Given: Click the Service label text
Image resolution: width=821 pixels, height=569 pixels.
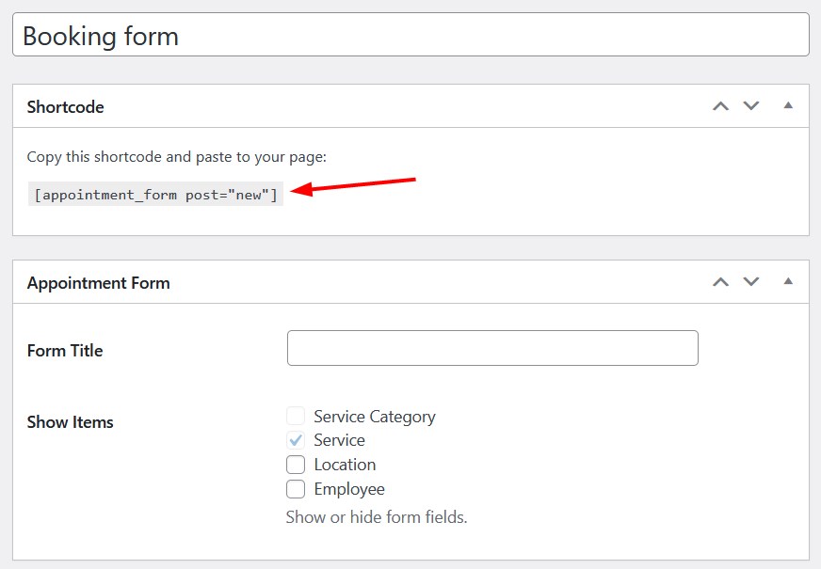Looking at the screenshot, I should [339, 440].
